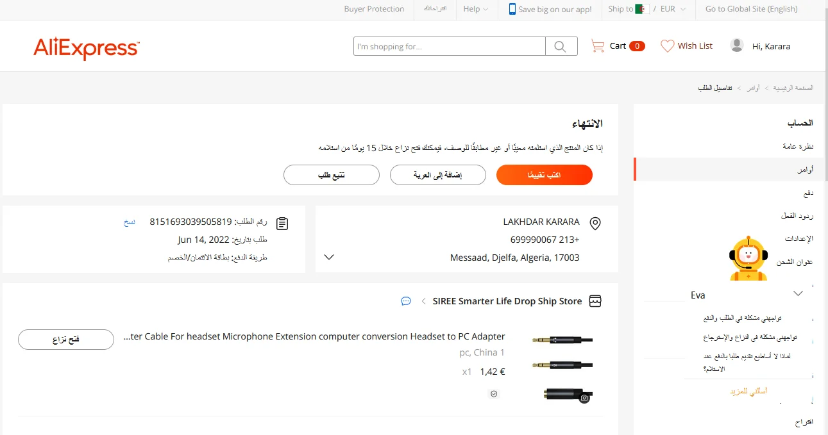Click the user avatar icon
This screenshot has width=828, height=435.
(737, 45)
